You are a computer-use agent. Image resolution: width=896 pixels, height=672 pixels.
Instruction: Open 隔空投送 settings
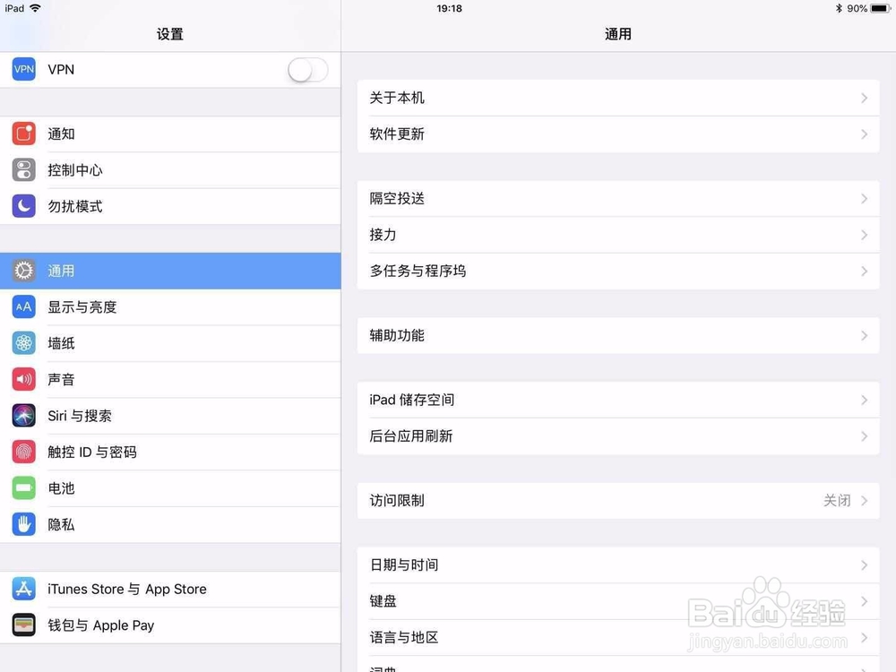618,199
